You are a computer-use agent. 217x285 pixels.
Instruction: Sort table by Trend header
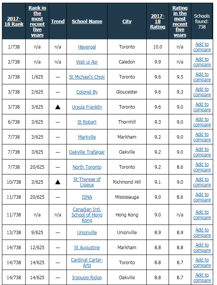[x=58, y=22]
